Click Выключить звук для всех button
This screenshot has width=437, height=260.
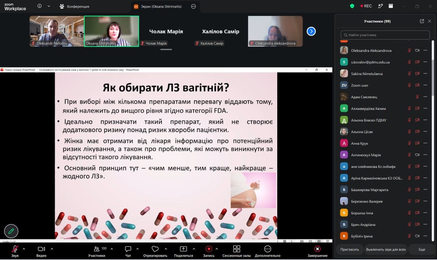386,249
